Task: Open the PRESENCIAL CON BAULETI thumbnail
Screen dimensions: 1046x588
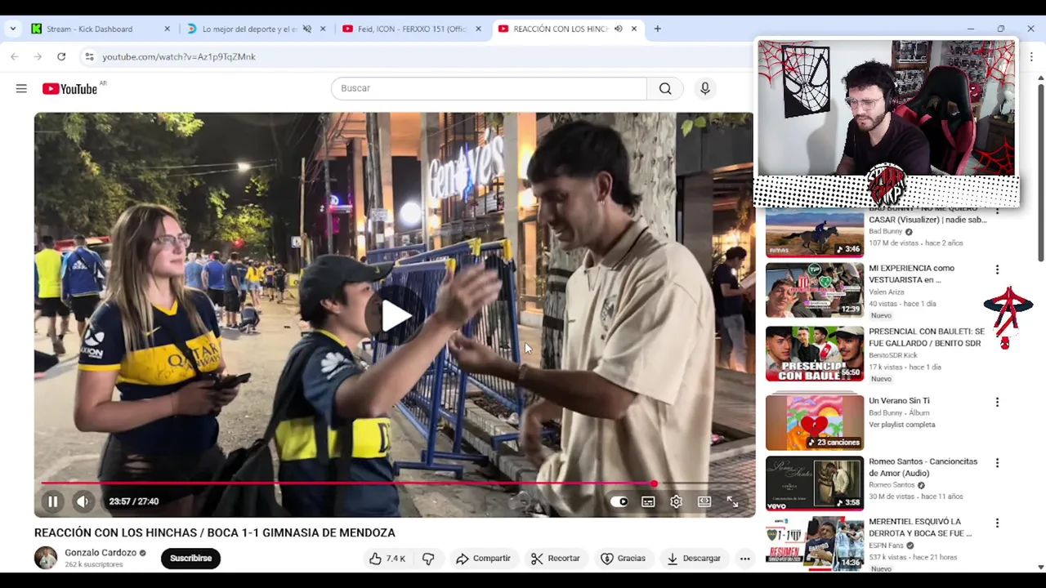Action: click(x=815, y=354)
